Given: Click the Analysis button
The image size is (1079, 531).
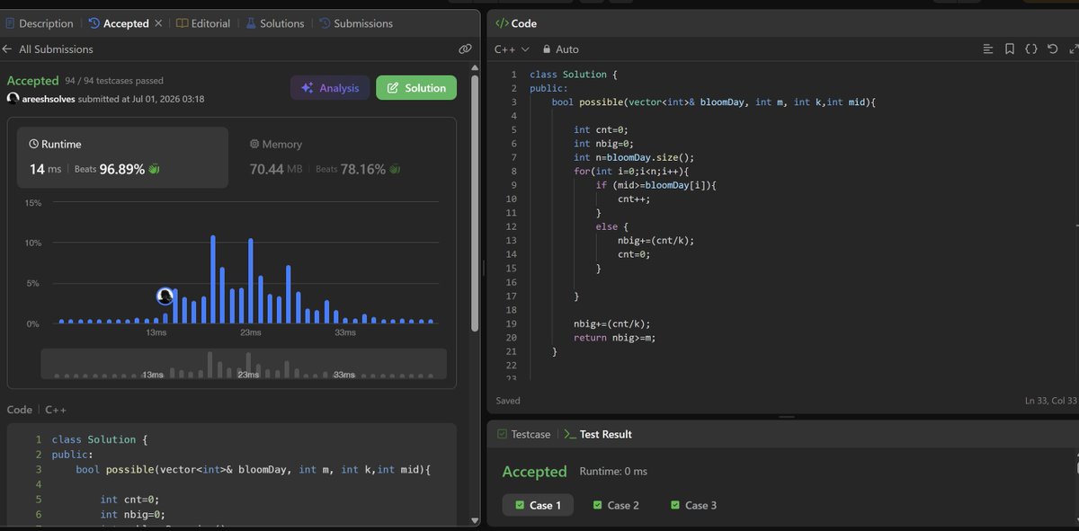Looking at the screenshot, I should tap(330, 88).
